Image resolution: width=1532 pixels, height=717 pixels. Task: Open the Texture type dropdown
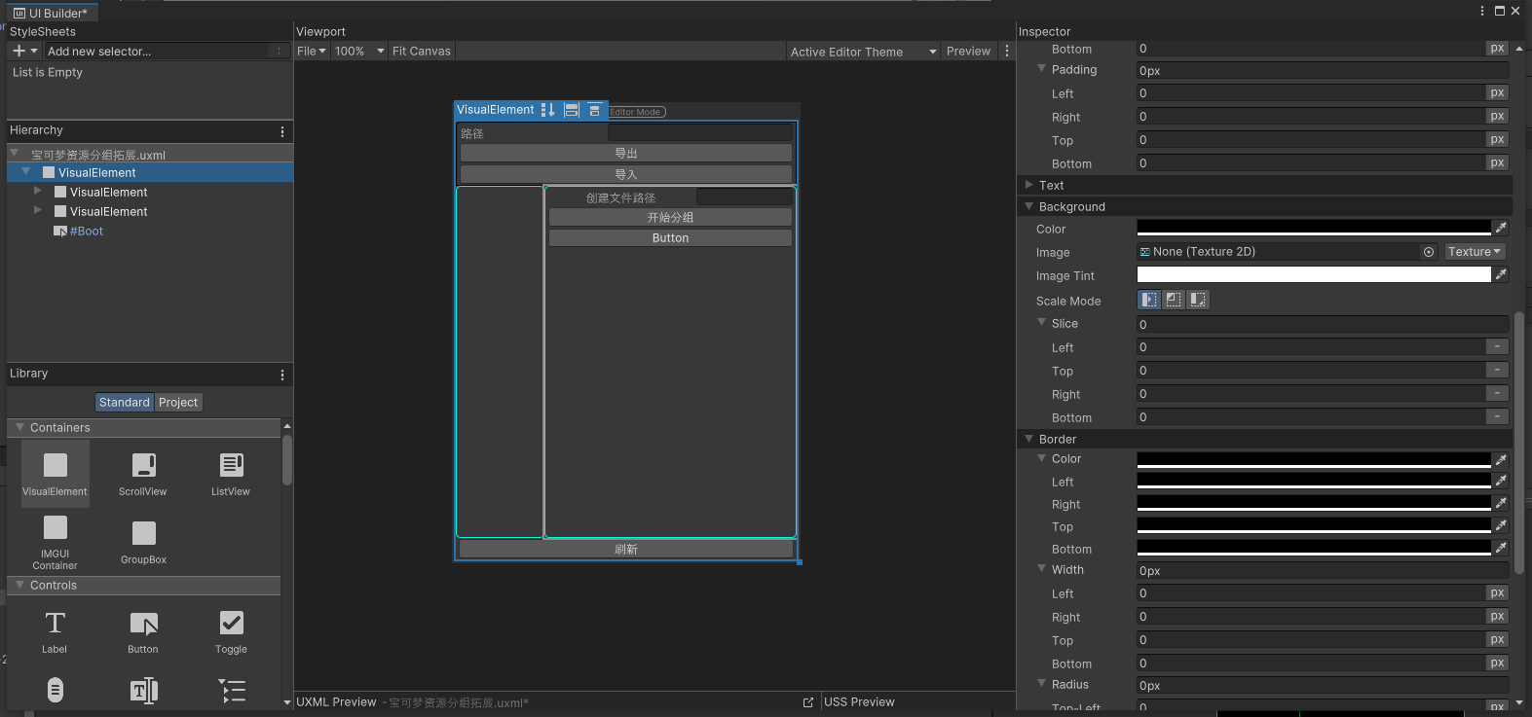point(1475,252)
